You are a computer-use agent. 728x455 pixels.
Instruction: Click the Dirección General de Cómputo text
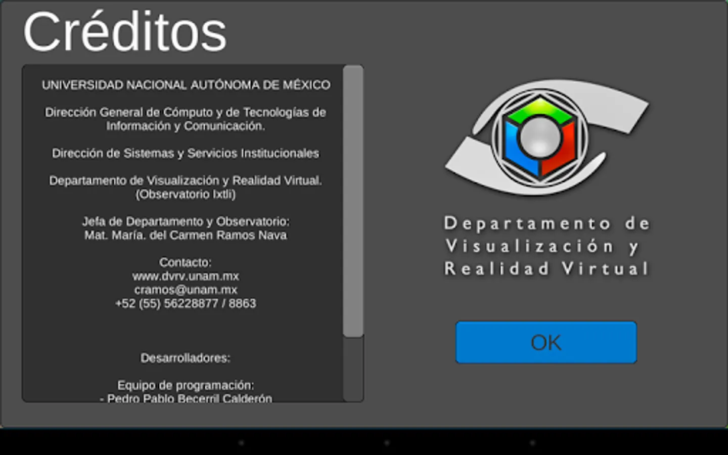pos(186,119)
